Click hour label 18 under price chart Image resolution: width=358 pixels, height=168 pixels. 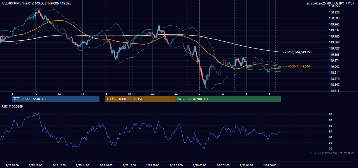129,94
